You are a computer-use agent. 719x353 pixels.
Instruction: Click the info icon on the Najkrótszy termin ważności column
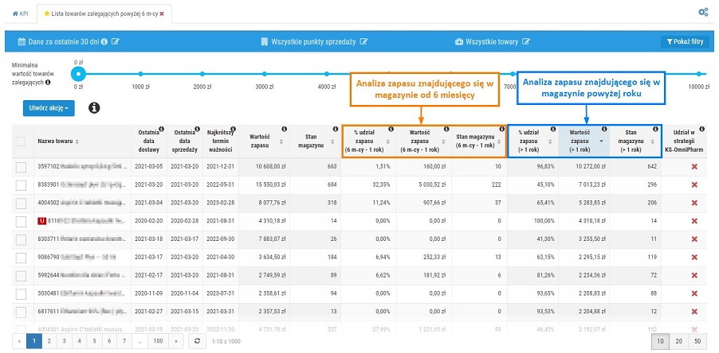[233, 129]
